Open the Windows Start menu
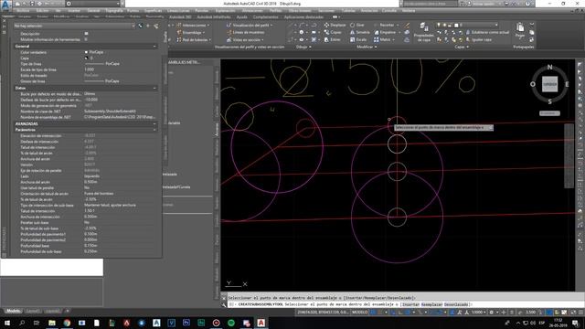 point(7,323)
